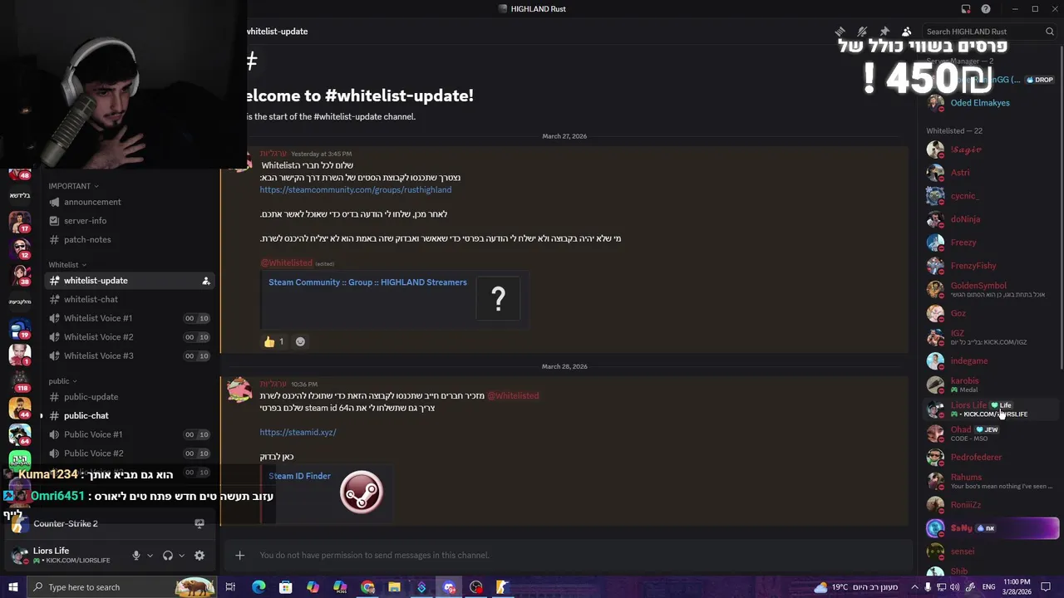The width and height of the screenshot is (1064, 598).
Task: Select the whitelist-update channel
Action: click(x=130, y=281)
